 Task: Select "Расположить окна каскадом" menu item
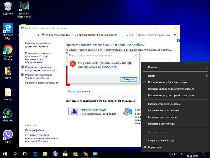tap(164, 104)
